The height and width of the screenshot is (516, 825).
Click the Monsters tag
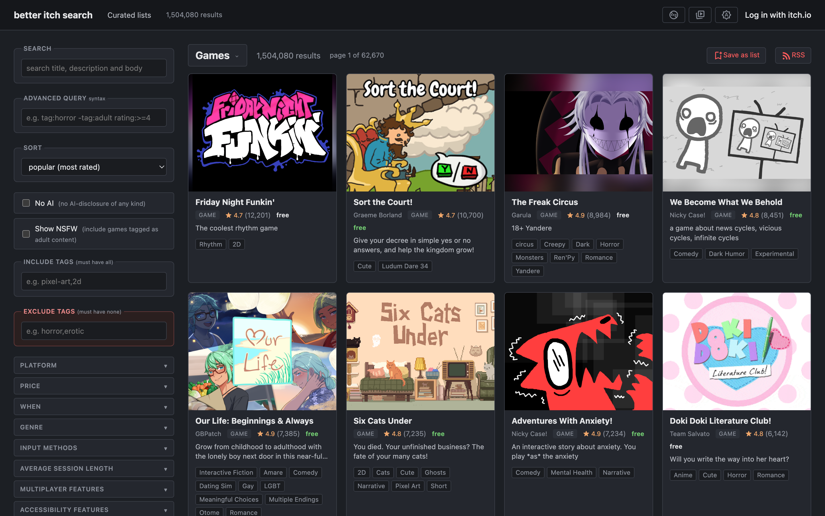click(x=529, y=258)
